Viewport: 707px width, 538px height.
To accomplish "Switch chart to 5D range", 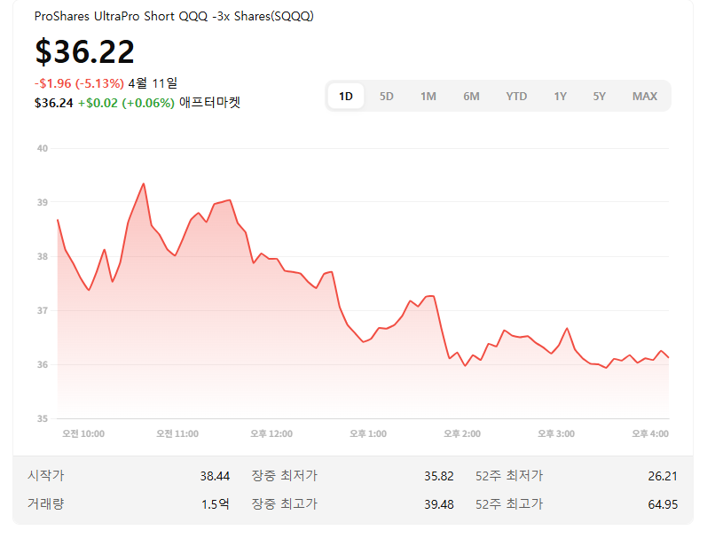I will click(387, 97).
